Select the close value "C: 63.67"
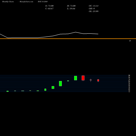The width and height of the screenshot is (136, 136). click(x=49, y=9)
